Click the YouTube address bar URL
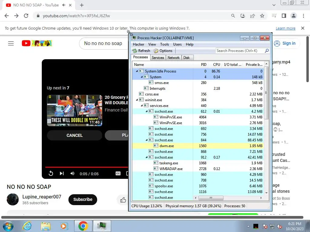The image size is (310, 232). click(76, 16)
